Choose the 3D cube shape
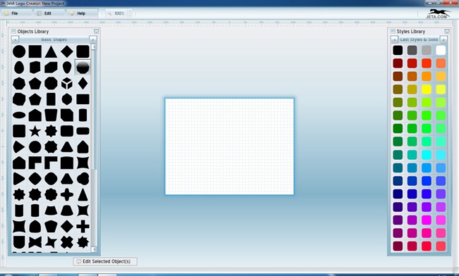The image size is (459, 276). (67, 84)
